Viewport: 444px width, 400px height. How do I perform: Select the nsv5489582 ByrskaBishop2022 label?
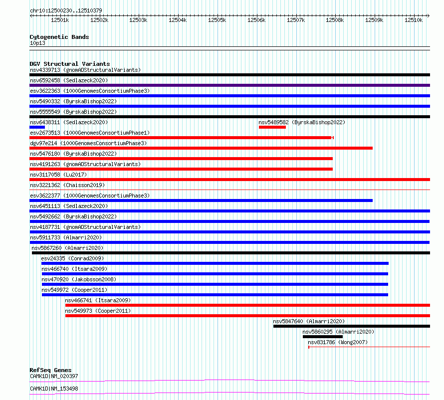[x=302, y=122]
